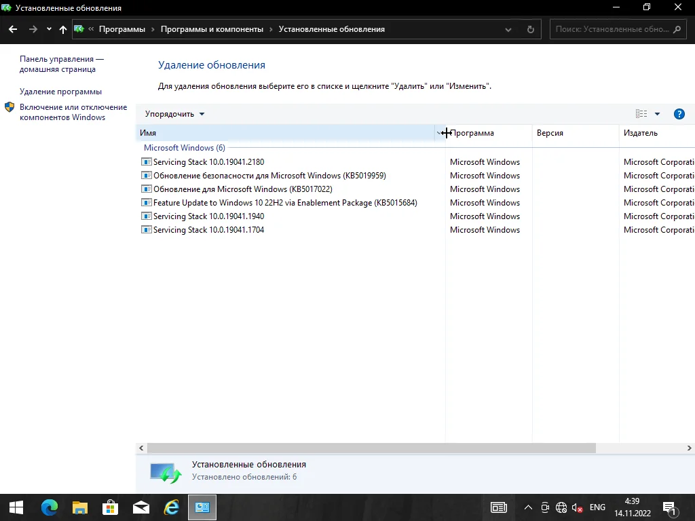Open the Mail app from taskbar
Image resolution: width=695 pixels, height=521 pixels.
point(141,507)
